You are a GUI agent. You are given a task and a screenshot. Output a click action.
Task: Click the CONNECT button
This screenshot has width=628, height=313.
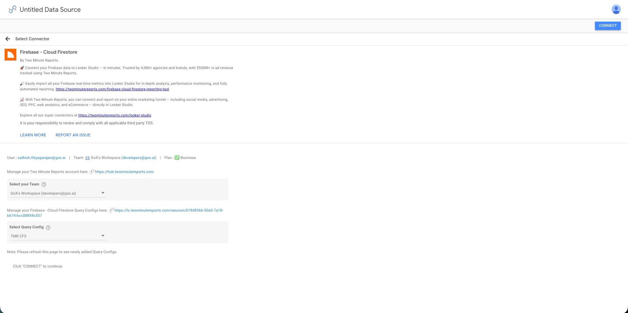click(x=607, y=26)
